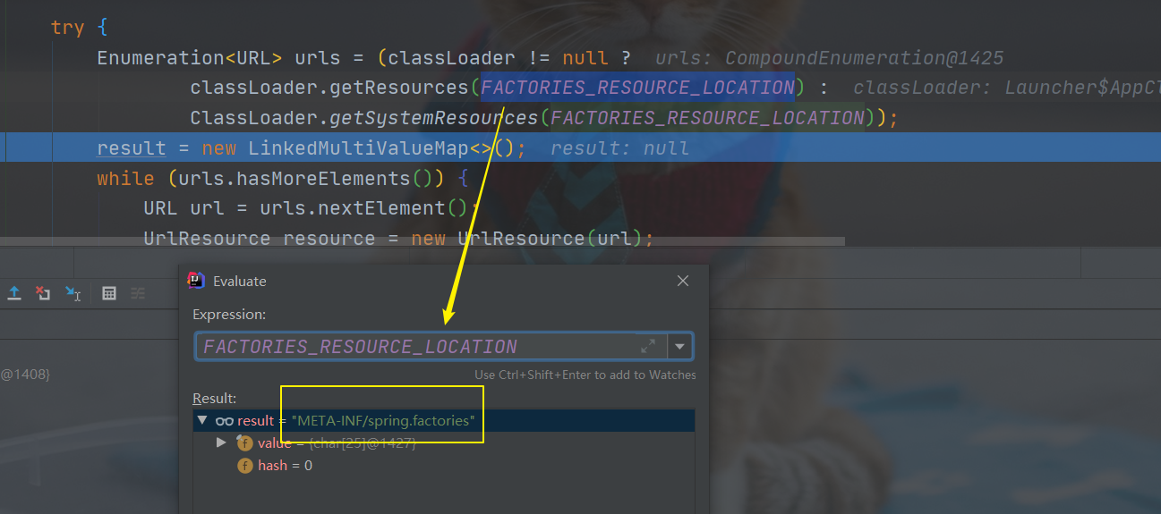Viewport: 1161px width, 514px height.
Task: Click the Drop Frame debugger icon
Action: [x=43, y=292]
